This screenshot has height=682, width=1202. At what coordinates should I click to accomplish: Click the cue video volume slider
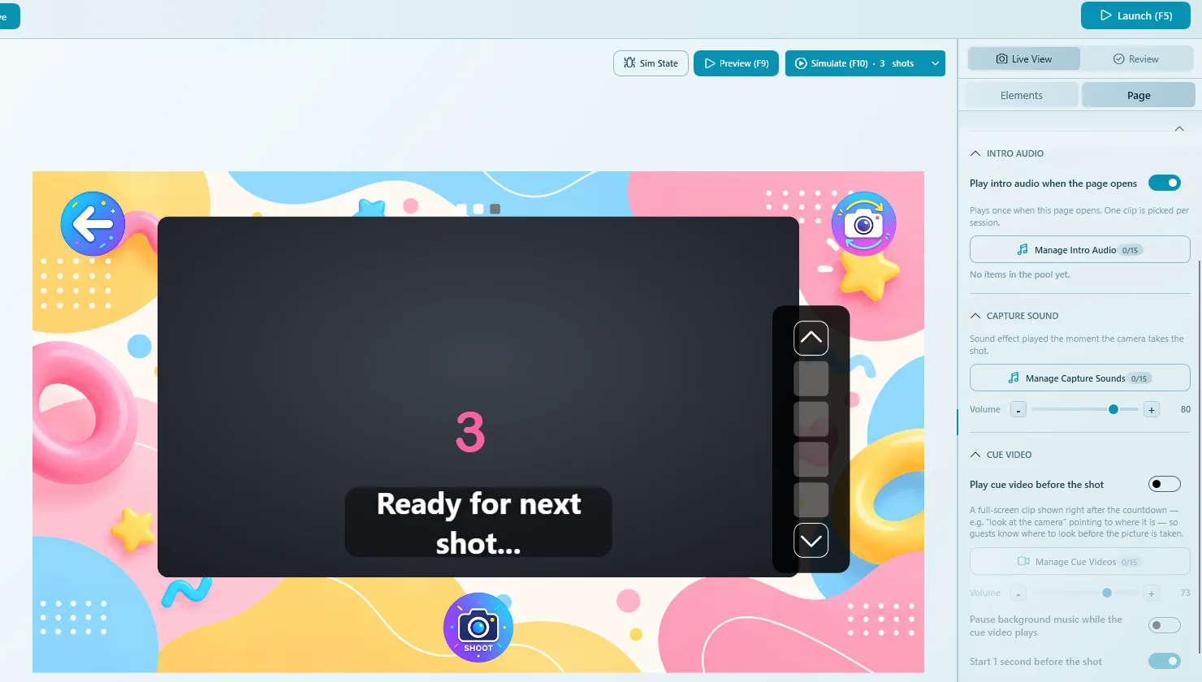pos(1084,593)
